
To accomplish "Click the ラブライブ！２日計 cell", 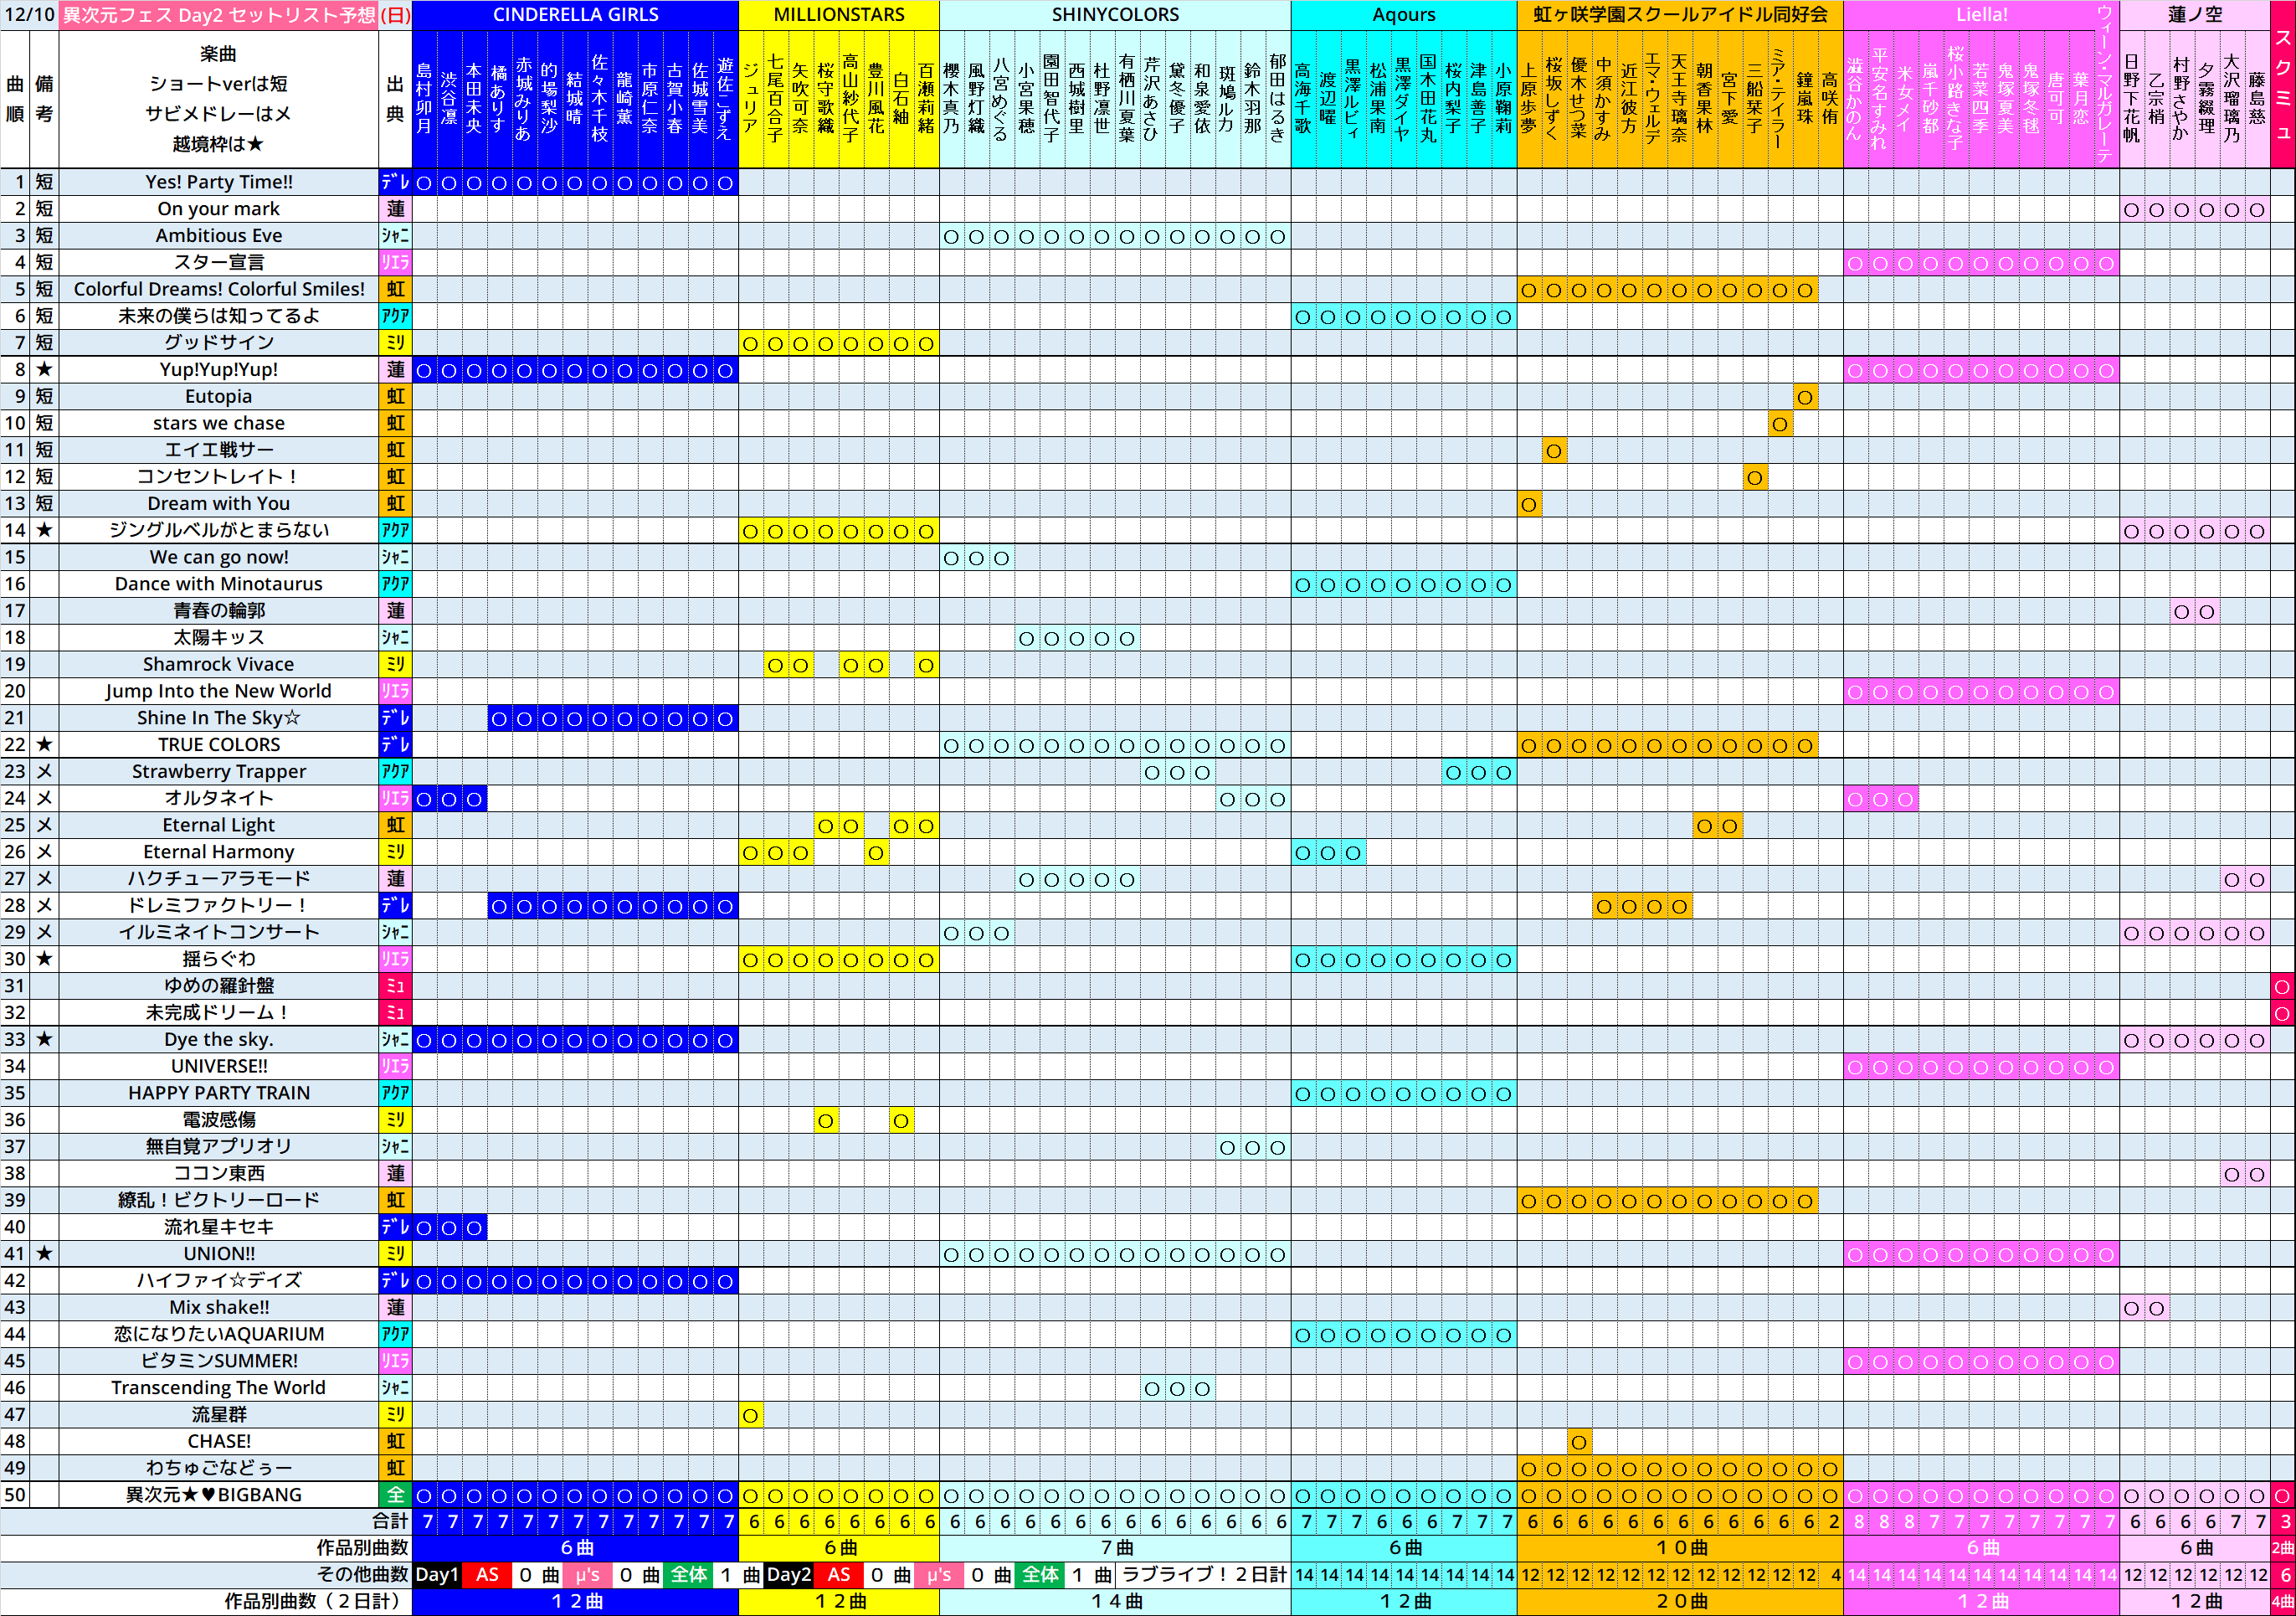I will pyautogui.click(x=1203, y=1575).
